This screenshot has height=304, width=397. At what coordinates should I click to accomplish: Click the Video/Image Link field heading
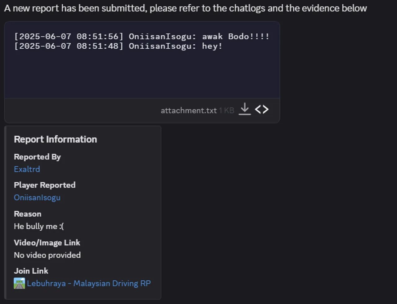47,243
